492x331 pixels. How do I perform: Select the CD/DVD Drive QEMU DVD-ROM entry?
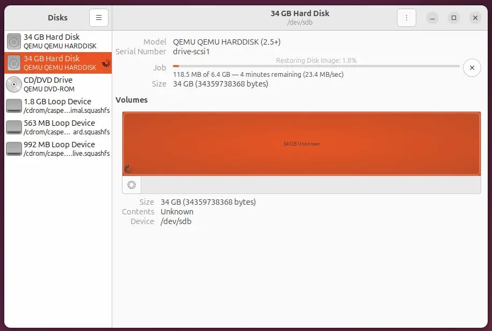[x=58, y=84]
